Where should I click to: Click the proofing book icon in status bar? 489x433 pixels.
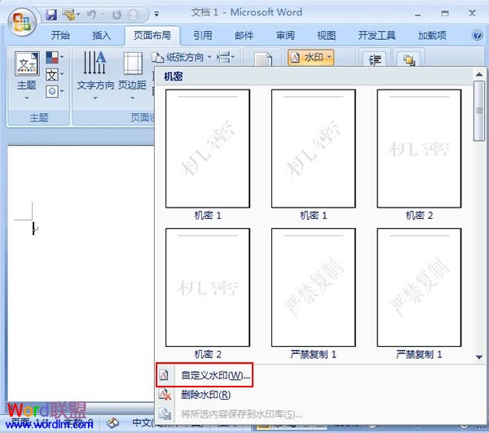coord(112,423)
